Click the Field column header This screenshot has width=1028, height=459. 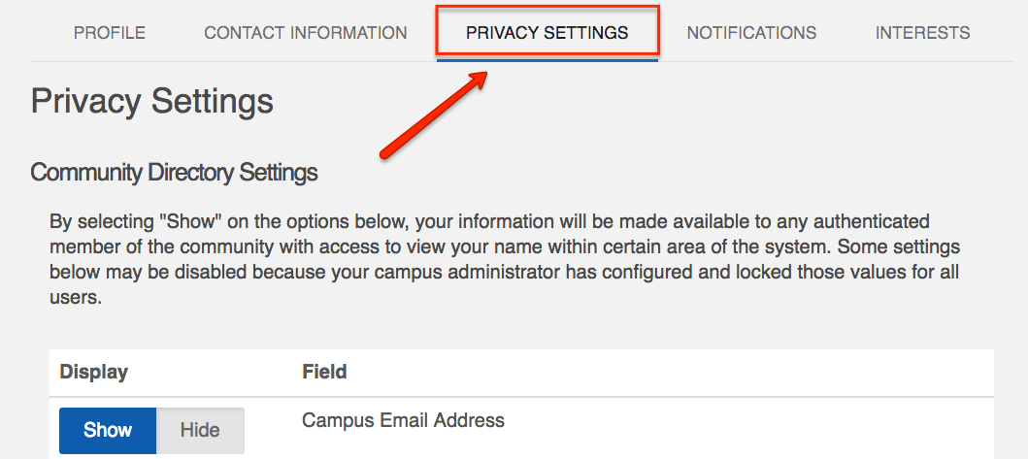click(324, 372)
